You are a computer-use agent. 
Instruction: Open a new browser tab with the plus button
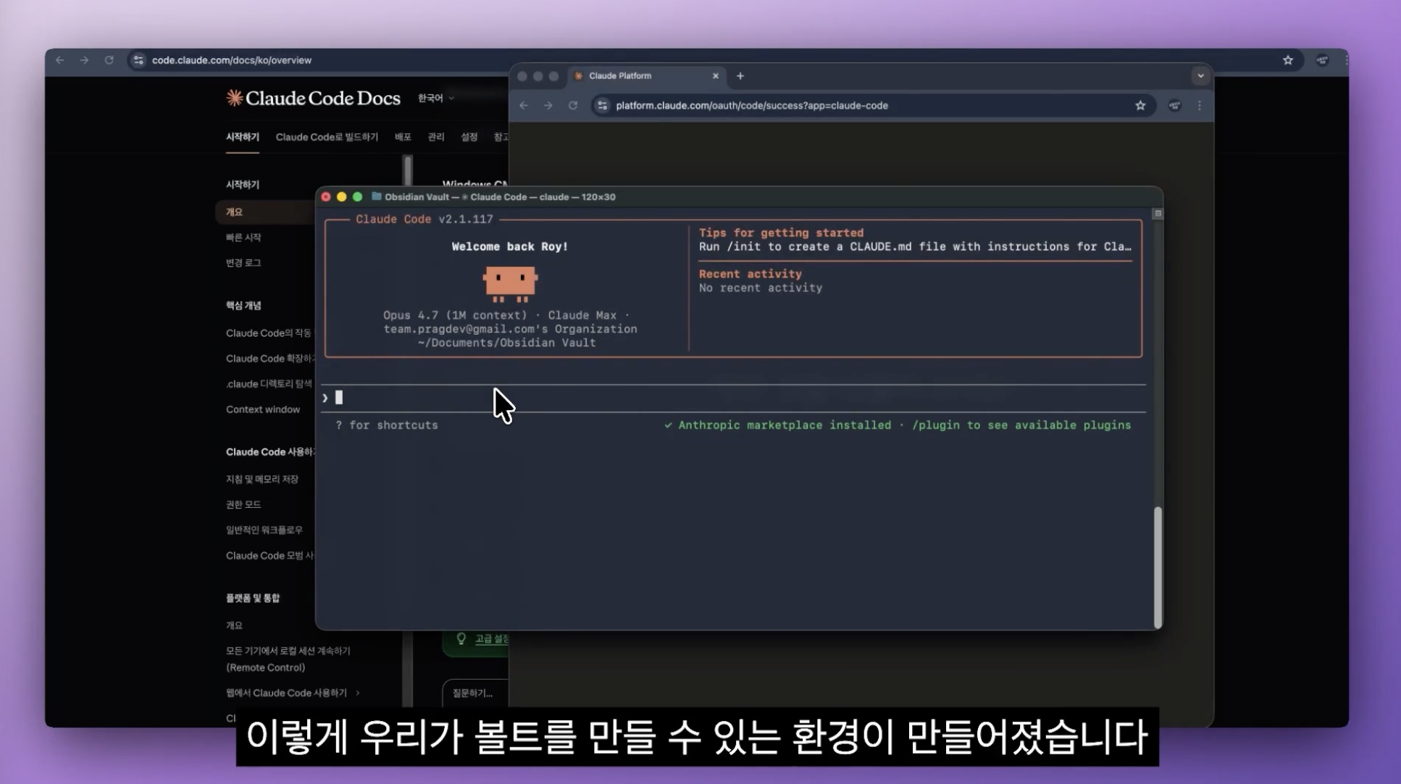[x=740, y=76]
